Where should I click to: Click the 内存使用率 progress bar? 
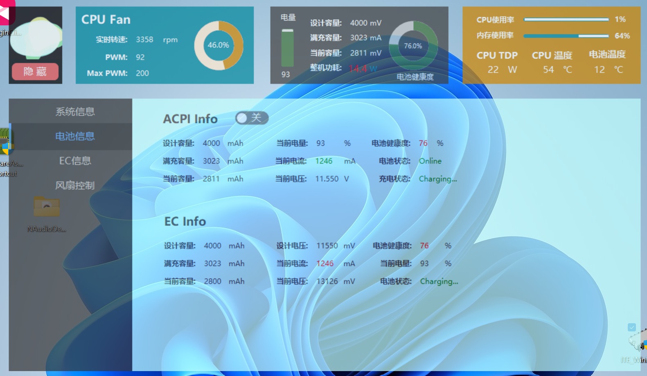(566, 36)
